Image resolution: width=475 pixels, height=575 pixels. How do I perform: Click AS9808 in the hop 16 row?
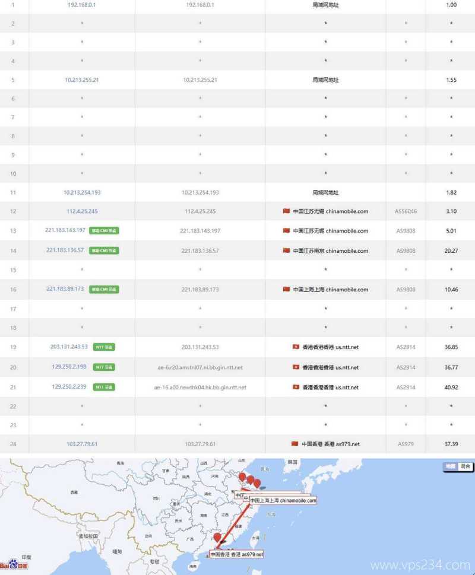pos(406,290)
